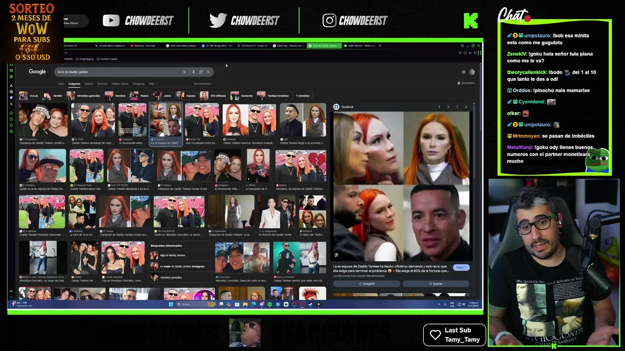
Task: Click the search lens icon on preview image
Action: tap(336, 255)
